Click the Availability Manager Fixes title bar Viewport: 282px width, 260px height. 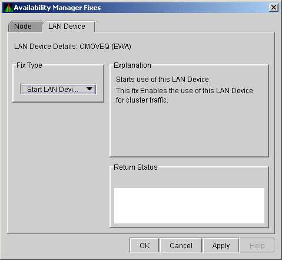pyautogui.click(x=137, y=8)
